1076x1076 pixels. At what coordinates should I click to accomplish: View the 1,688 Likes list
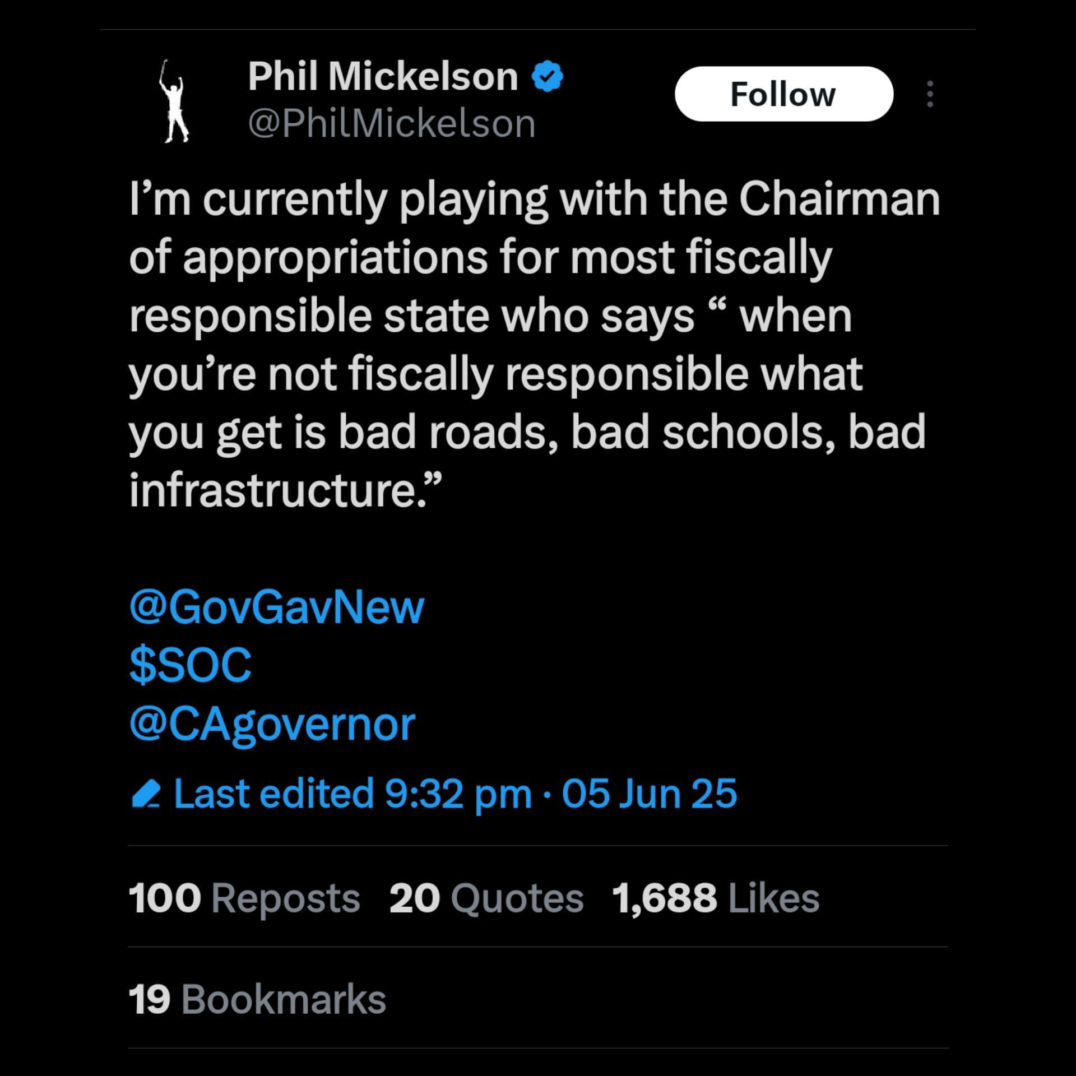pyautogui.click(x=716, y=898)
